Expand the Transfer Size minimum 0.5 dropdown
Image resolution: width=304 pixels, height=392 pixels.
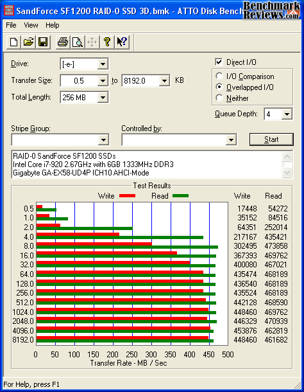(x=103, y=81)
